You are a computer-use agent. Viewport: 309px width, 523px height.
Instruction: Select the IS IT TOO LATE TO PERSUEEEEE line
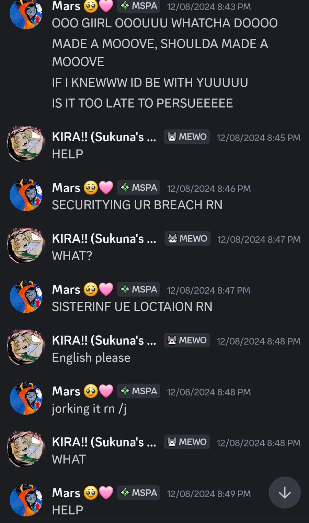142,103
